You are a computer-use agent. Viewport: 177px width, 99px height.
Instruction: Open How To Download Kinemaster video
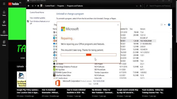coord(50,91)
